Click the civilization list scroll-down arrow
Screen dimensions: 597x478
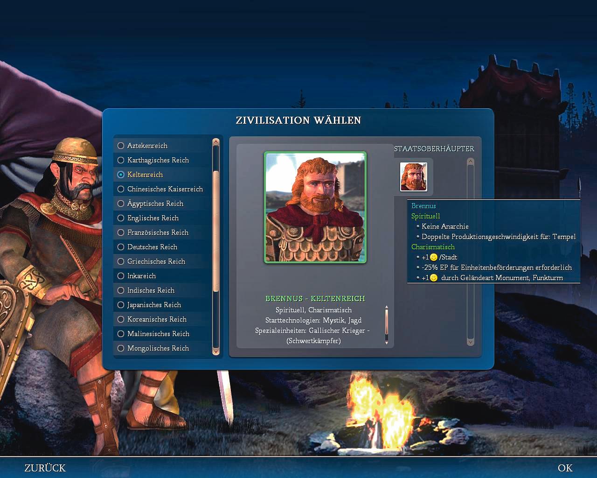click(x=215, y=351)
